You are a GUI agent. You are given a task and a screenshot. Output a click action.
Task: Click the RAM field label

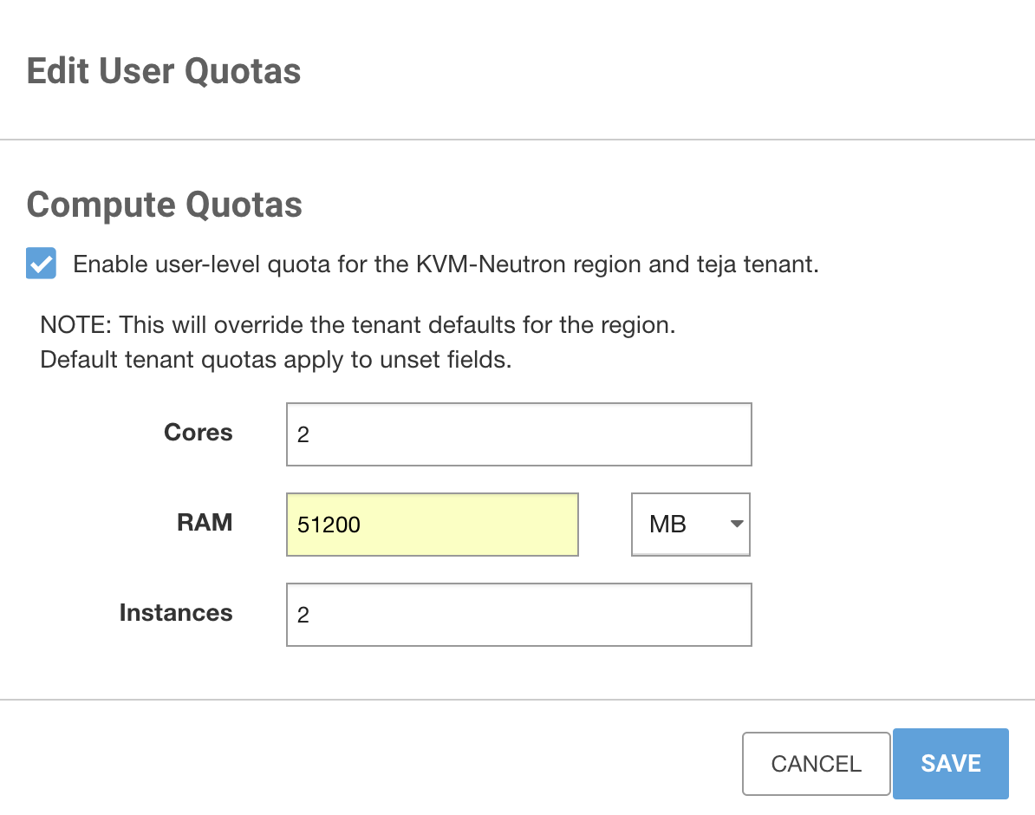tap(205, 522)
